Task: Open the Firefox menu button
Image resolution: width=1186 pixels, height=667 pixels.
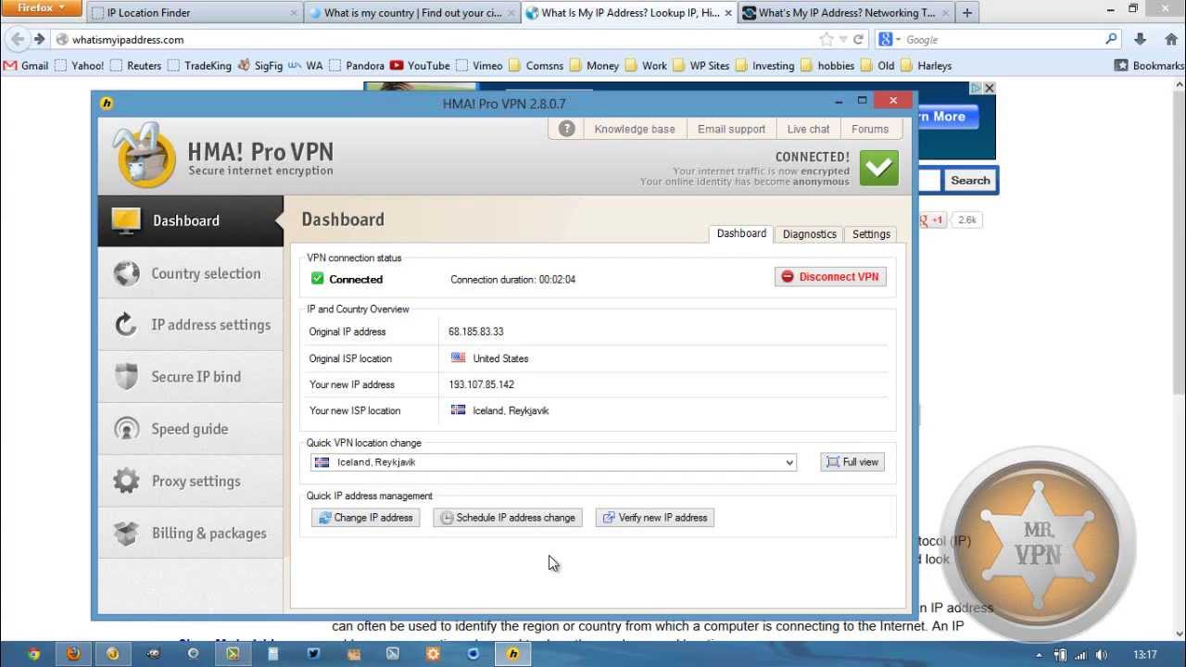Action: click(43, 8)
